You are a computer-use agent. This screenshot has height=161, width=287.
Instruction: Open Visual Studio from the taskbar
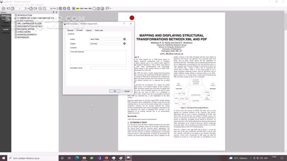click(x=99, y=158)
